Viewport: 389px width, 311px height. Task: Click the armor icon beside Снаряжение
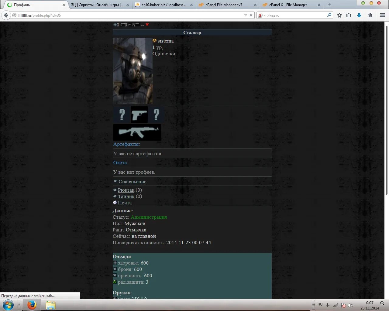[x=115, y=181]
